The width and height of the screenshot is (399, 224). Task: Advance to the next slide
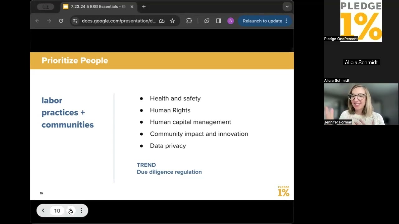point(70,211)
